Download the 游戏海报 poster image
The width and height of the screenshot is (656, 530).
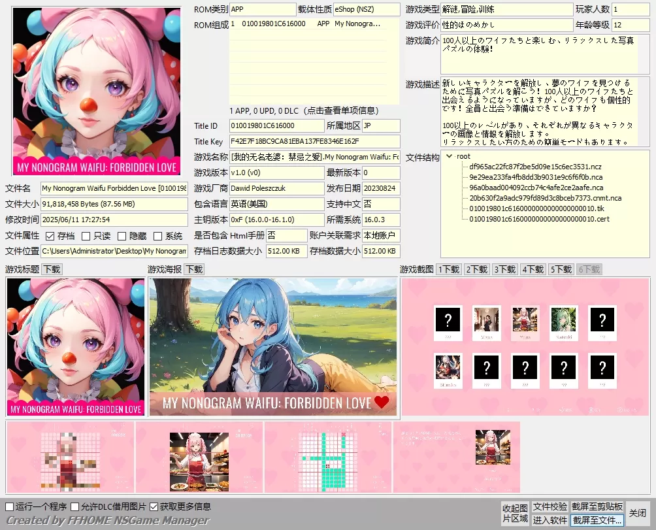tap(193, 269)
